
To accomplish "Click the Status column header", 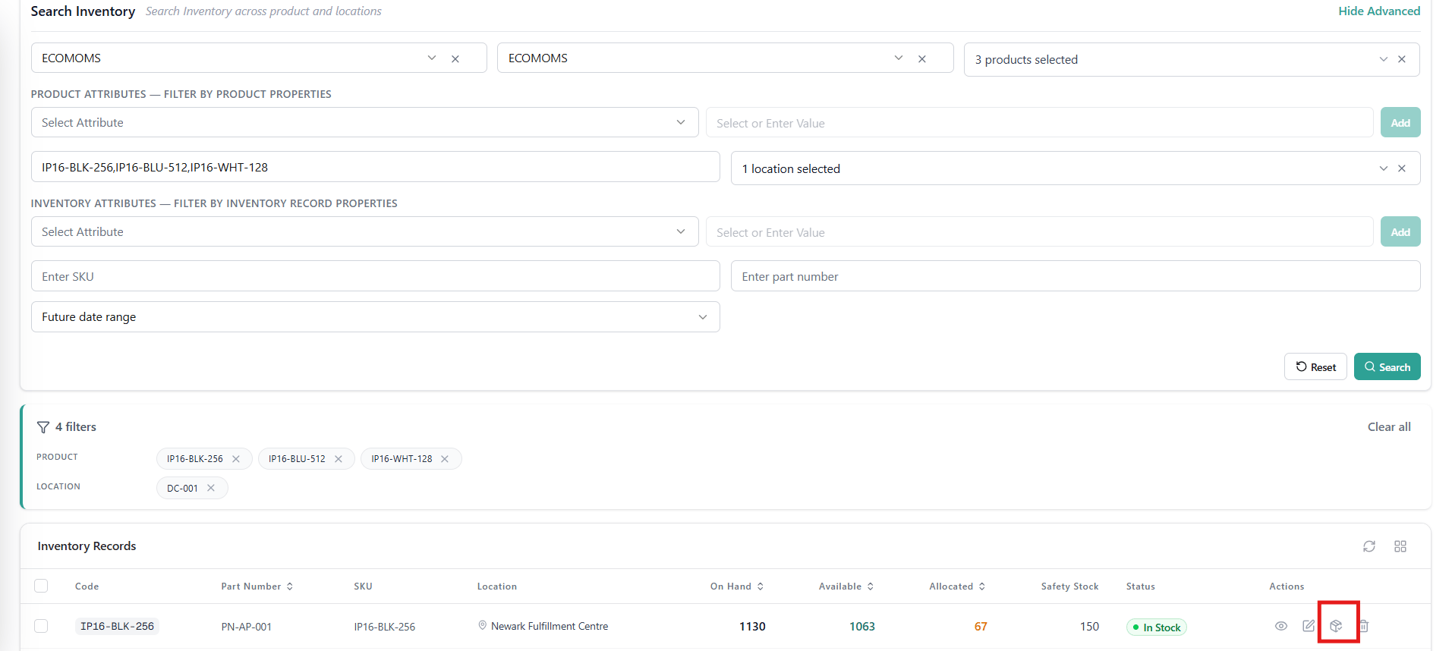I will [x=1141, y=587].
